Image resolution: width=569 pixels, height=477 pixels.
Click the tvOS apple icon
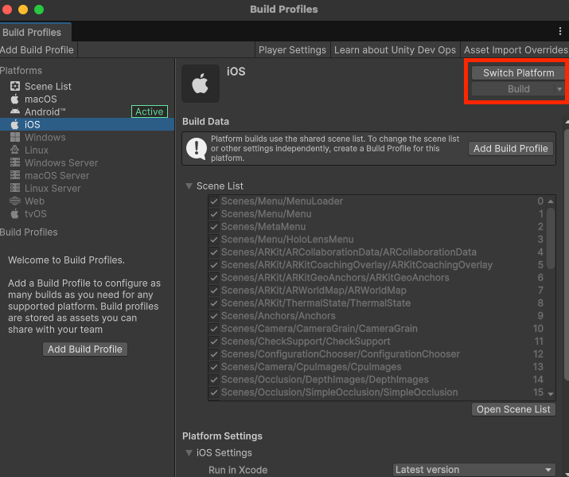(x=14, y=213)
